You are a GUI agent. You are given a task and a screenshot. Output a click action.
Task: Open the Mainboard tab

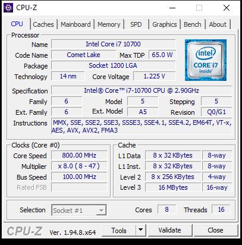[x=76, y=24]
